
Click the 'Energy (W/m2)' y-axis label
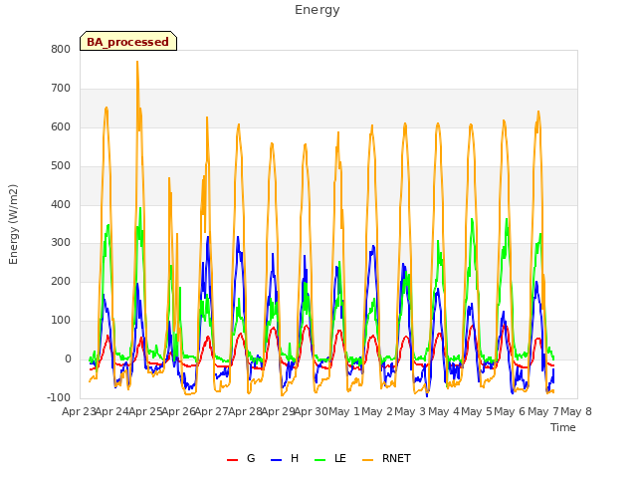(13, 224)
